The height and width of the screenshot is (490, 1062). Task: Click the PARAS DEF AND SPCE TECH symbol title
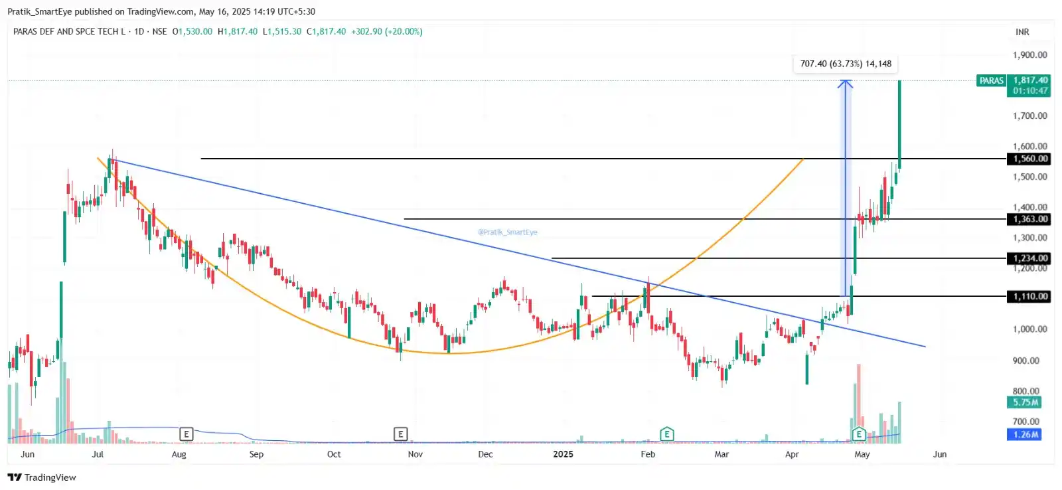[x=69, y=31]
